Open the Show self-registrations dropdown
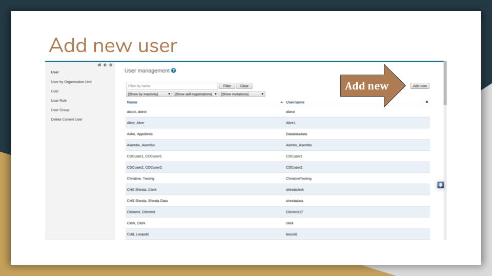Image resolution: width=492 pixels, height=276 pixels. (x=195, y=94)
